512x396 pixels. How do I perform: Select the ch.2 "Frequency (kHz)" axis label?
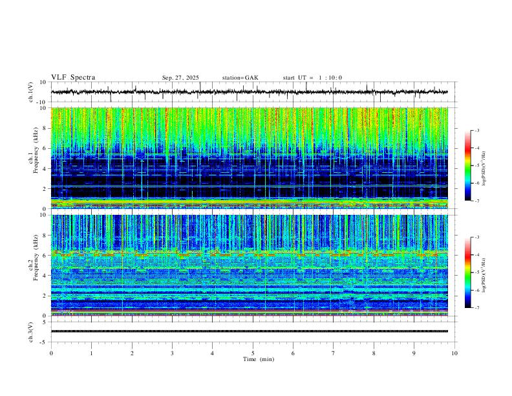tap(36, 258)
